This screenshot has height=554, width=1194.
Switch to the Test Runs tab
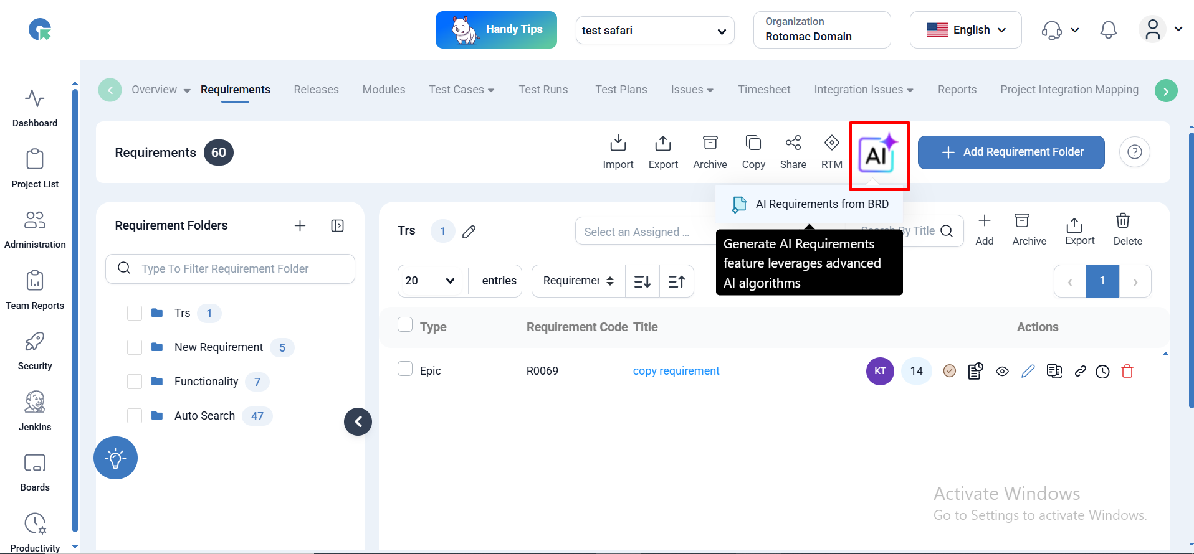click(543, 90)
